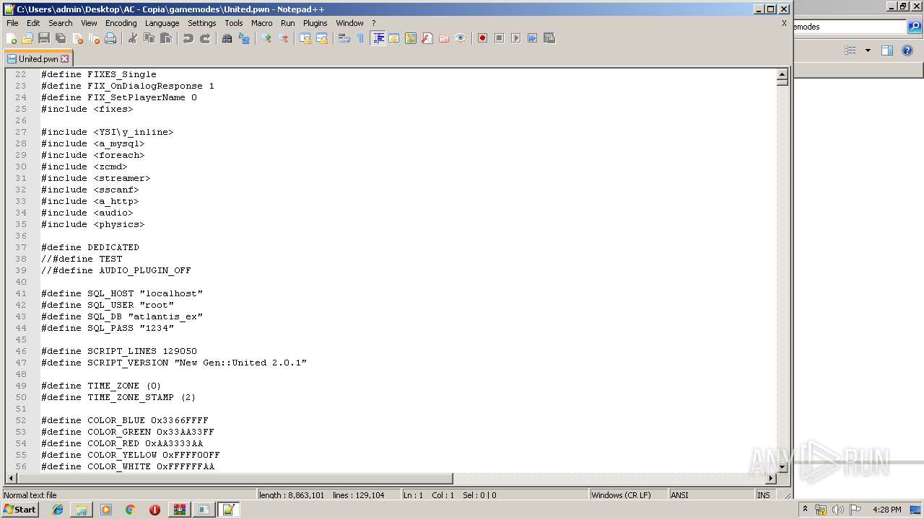924x519 pixels.
Task: Click the Windows (CR LF) status bar field
Action: (627, 495)
